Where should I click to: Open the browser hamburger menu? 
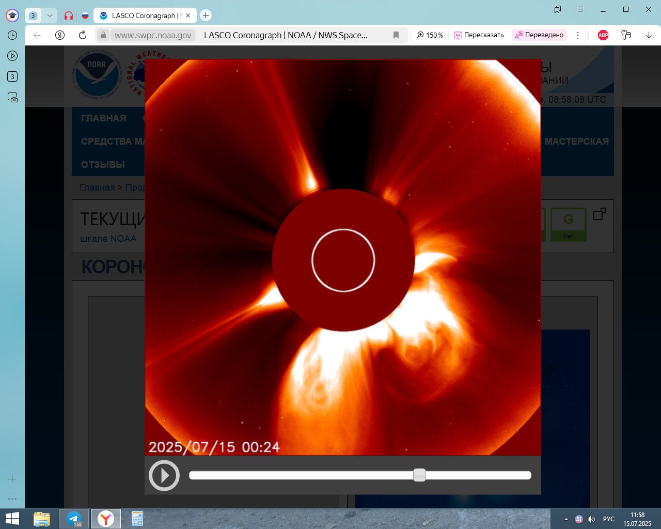click(580, 9)
